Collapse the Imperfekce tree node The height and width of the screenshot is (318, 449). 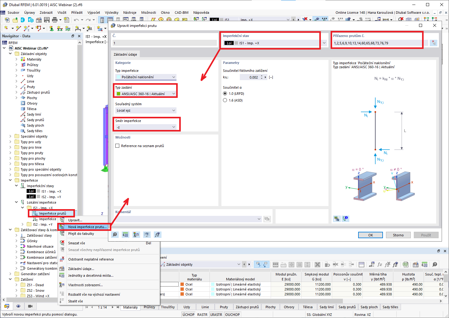click(x=10, y=180)
